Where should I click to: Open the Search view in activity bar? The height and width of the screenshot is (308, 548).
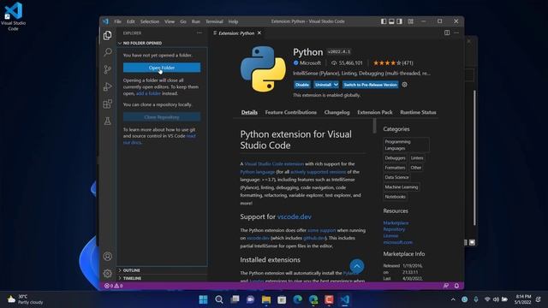(107, 52)
